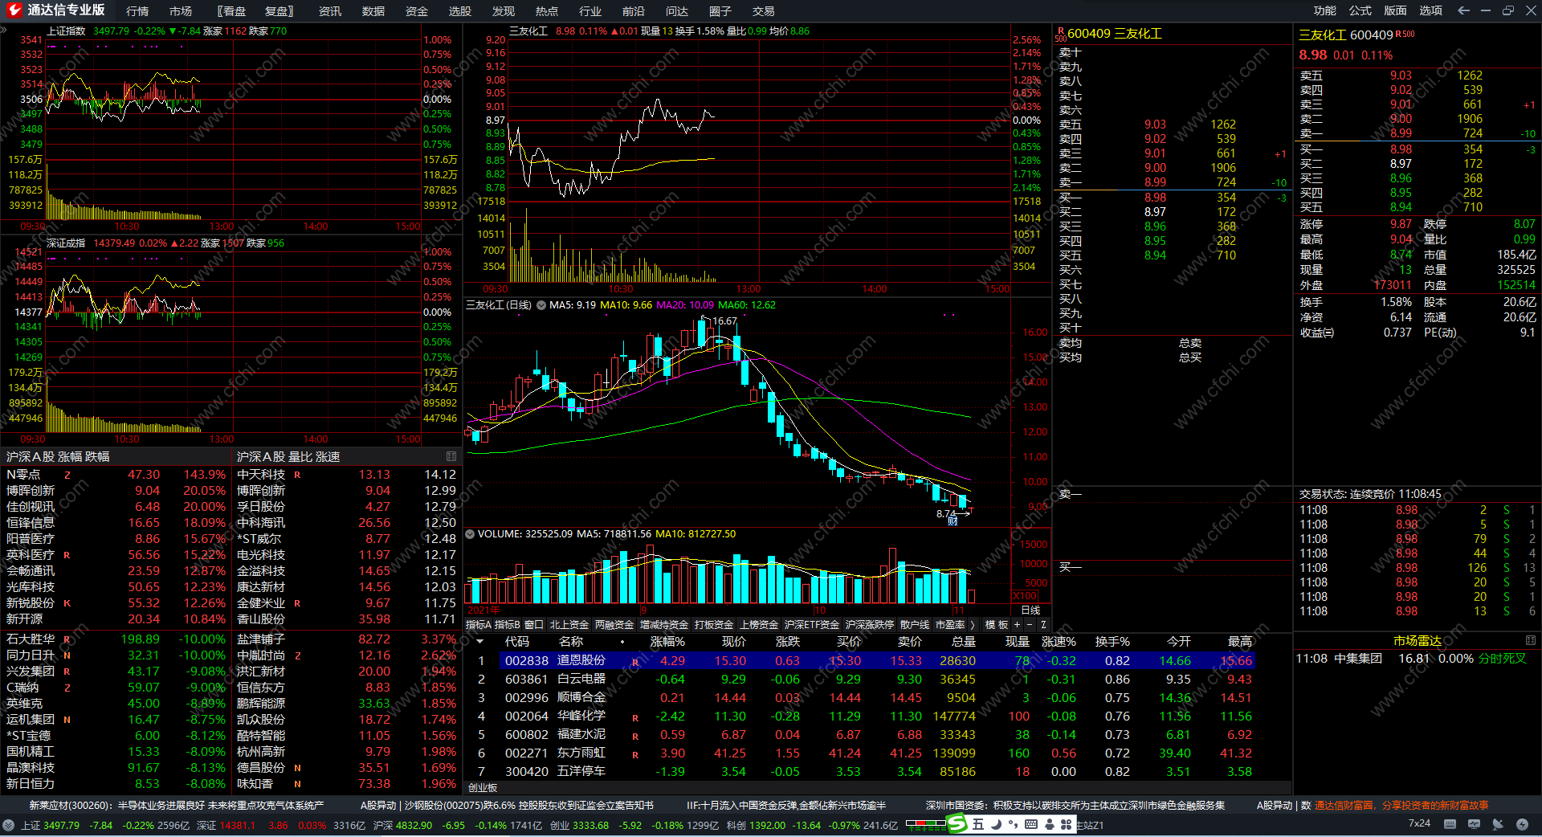
Task: Click the round icon beside 三友化工(日线)
Action: 541,305
